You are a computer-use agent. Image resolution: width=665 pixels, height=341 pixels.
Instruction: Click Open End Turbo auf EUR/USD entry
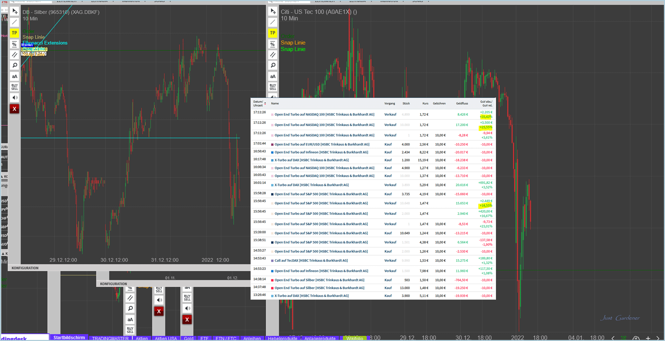[322, 144]
